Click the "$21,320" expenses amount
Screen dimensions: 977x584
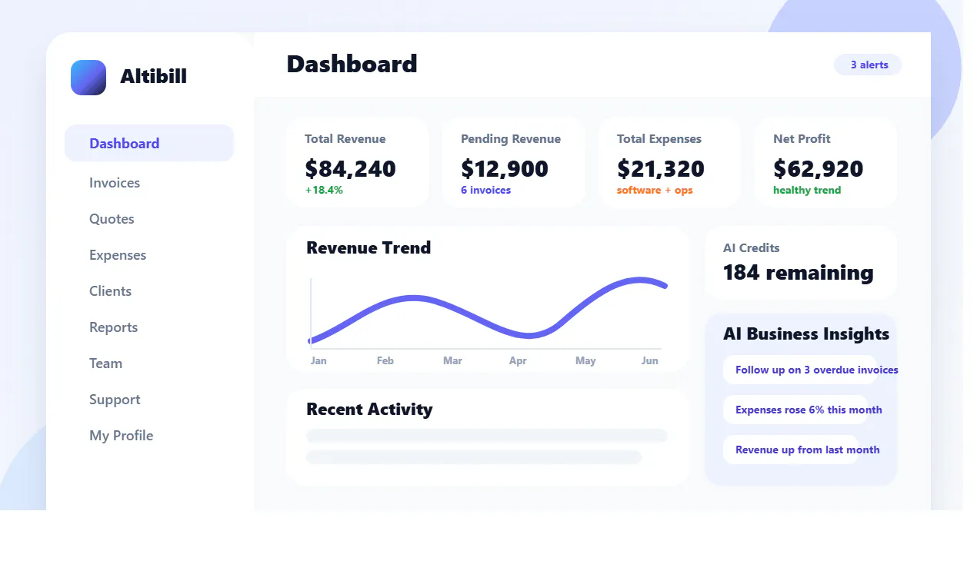(x=661, y=168)
